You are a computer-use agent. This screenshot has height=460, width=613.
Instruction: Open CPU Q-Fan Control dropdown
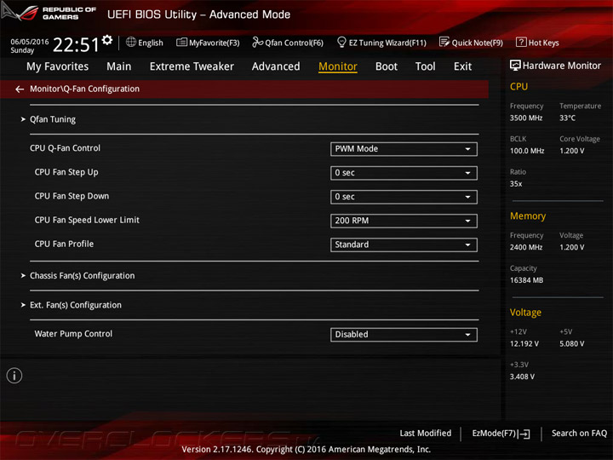[404, 149]
